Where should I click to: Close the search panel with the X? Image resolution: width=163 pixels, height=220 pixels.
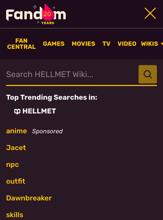[150, 13]
